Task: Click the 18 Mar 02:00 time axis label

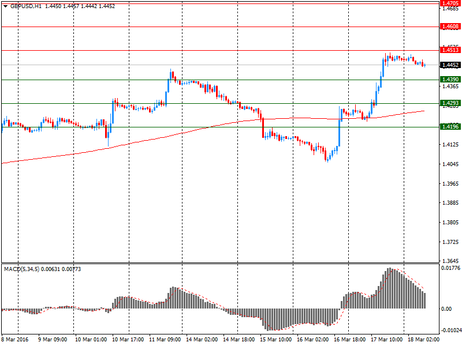Action: [423, 339]
